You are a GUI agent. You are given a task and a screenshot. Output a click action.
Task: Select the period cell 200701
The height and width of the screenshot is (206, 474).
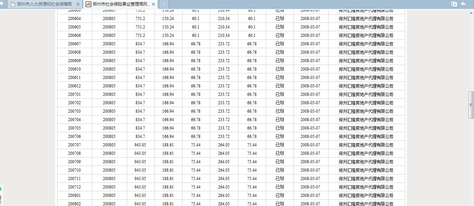click(x=74, y=94)
